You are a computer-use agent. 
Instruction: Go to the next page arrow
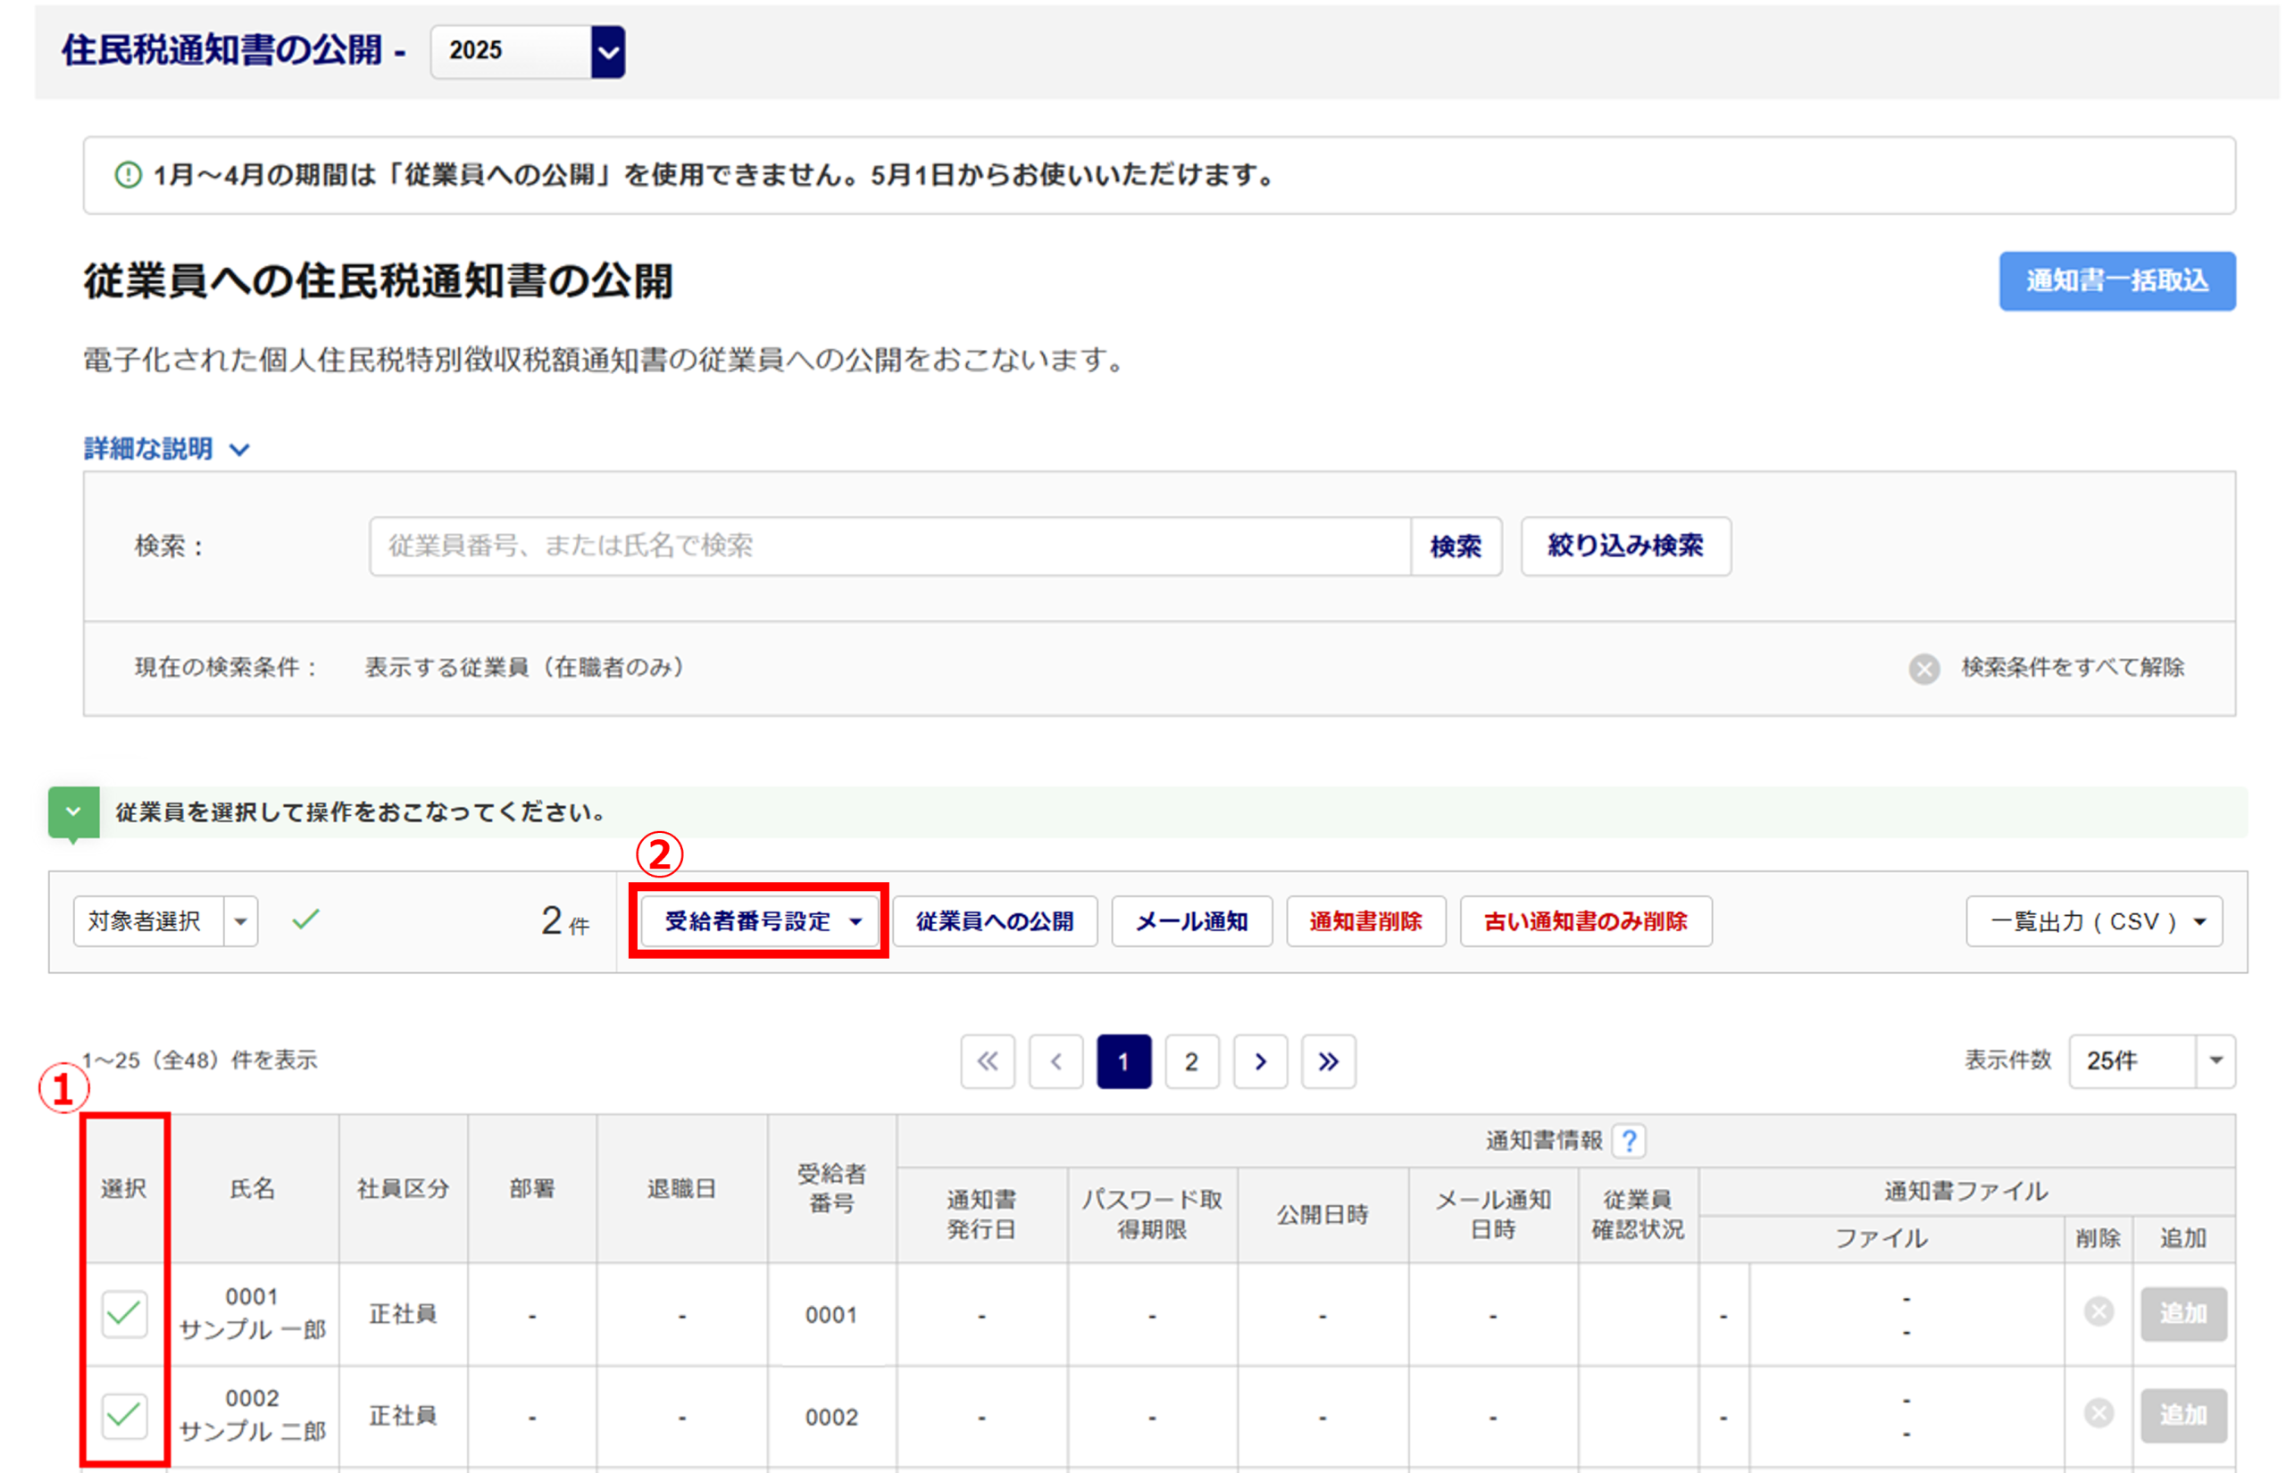click(x=1260, y=1061)
